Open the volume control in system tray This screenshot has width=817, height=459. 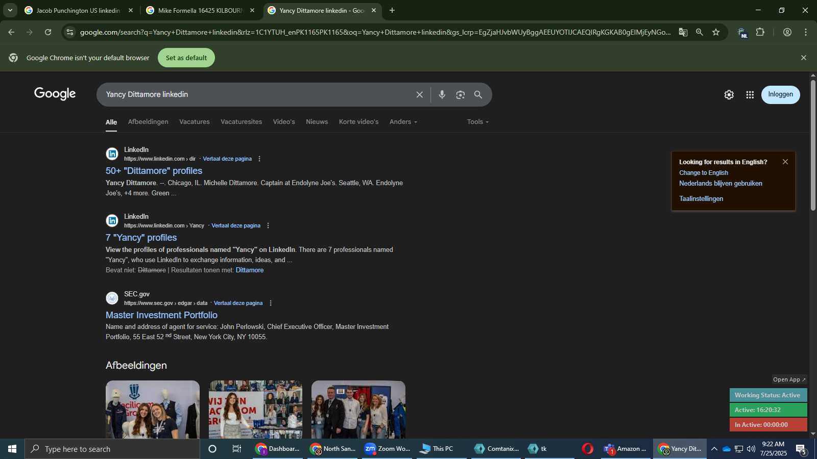tap(751, 449)
